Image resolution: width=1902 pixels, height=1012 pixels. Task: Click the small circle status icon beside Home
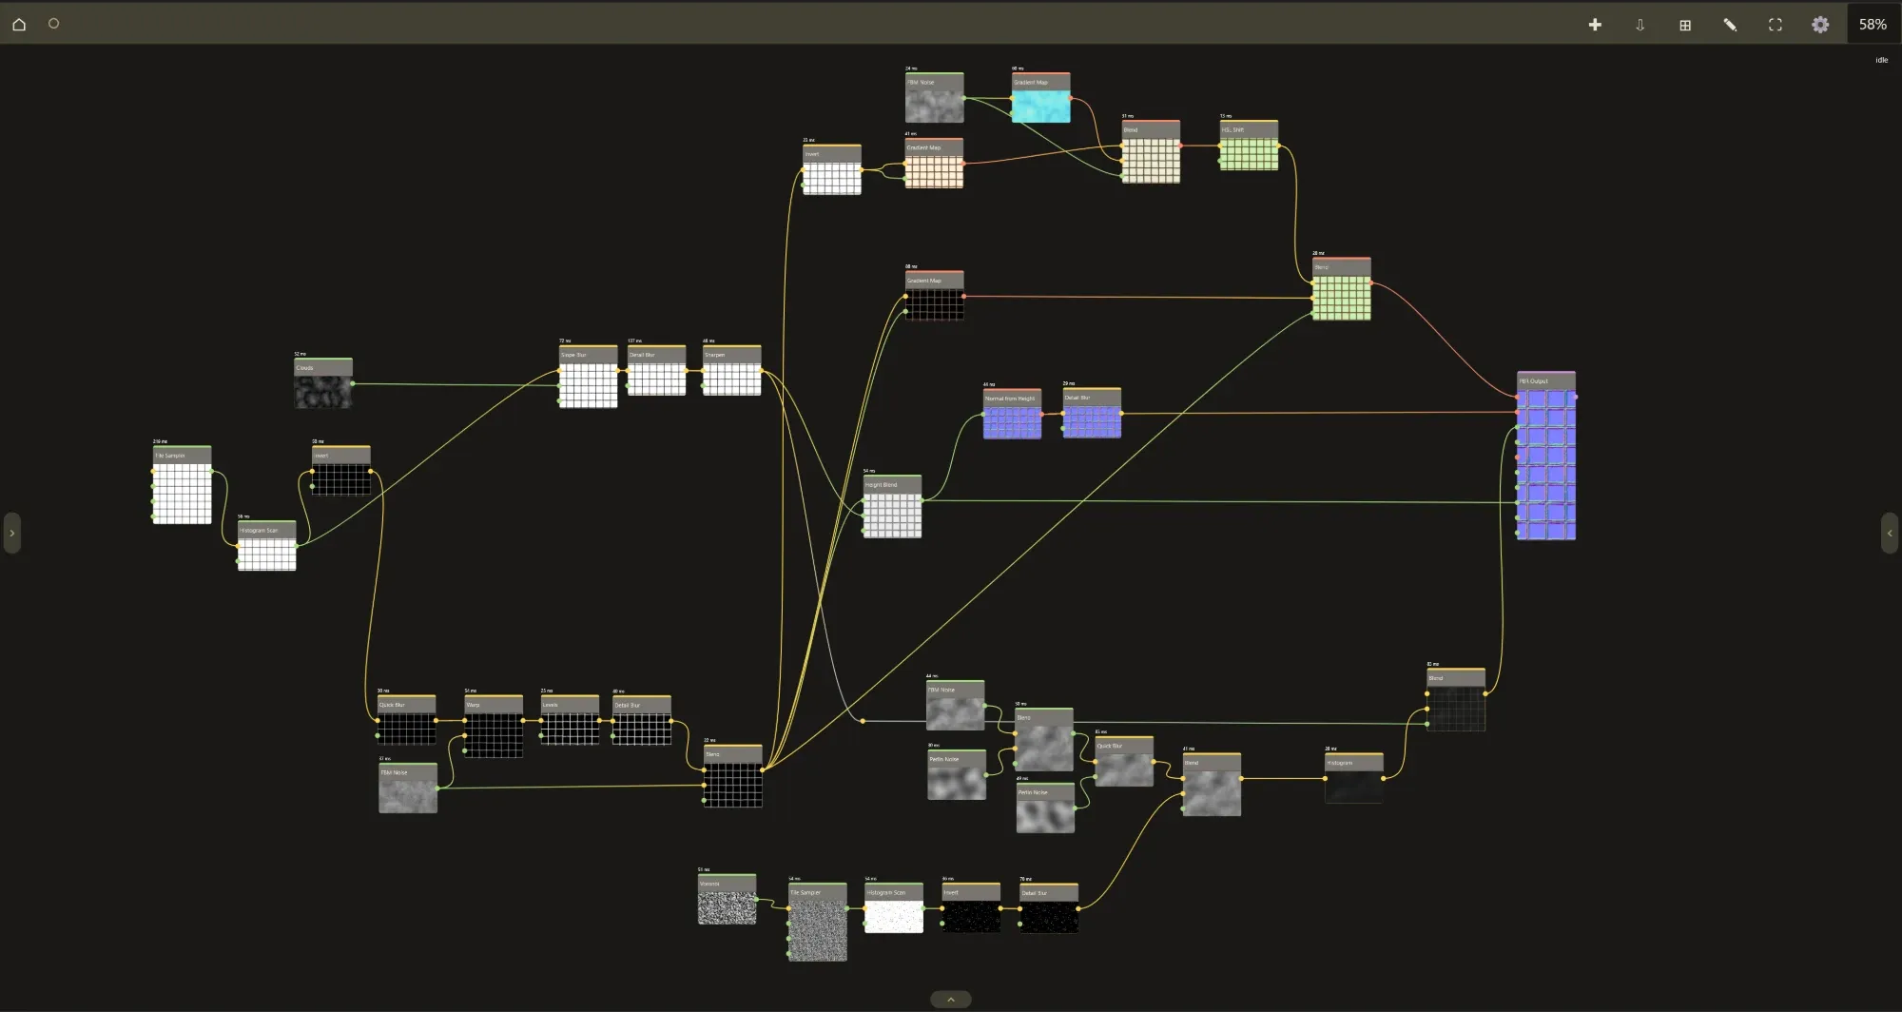54,24
